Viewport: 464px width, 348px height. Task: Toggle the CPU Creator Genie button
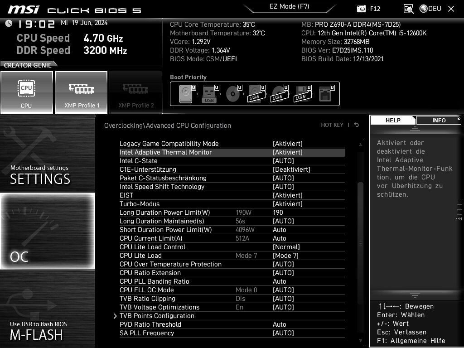[x=27, y=92]
